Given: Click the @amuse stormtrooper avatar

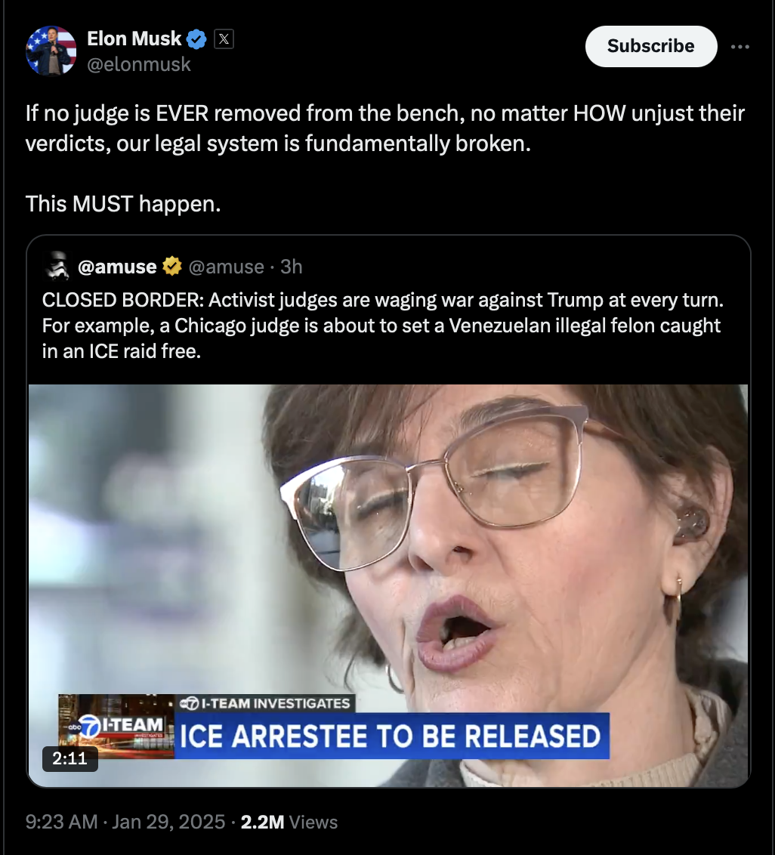Looking at the screenshot, I should tap(57, 266).
